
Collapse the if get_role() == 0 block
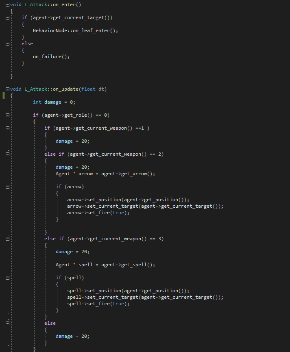7,115
